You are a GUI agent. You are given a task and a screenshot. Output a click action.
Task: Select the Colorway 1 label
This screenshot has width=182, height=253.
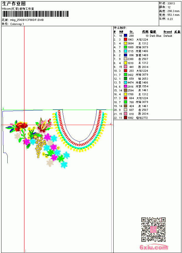coord(17,24)
